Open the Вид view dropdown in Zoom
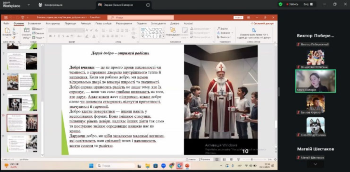Image resolution: width=350 pixels, height=172 pixels. coord(308,4)
